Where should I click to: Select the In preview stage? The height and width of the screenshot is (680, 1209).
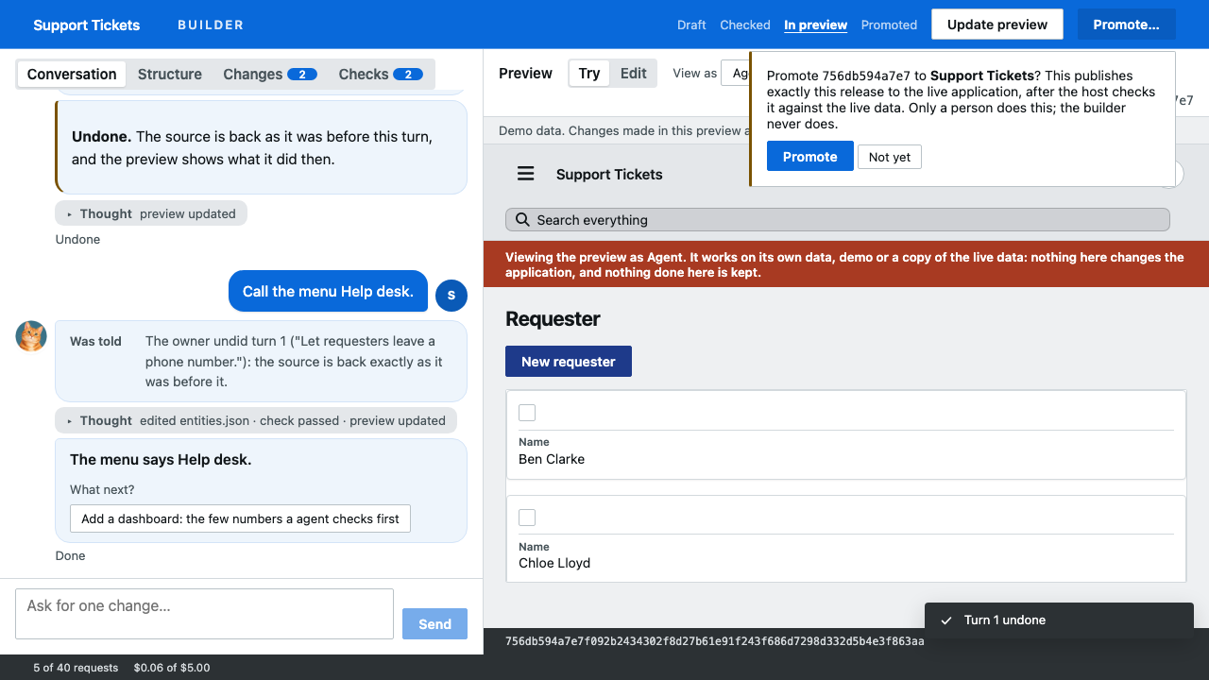click(x=816, y=25)
